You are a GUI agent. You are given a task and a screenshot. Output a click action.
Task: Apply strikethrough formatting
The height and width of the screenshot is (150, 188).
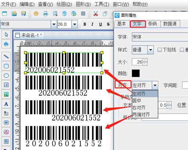pyautogui.click(x=108, y=24)
